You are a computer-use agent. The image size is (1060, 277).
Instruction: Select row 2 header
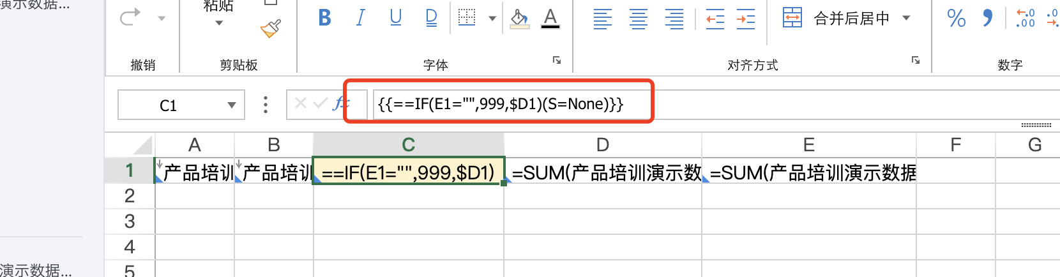point(130,196)
